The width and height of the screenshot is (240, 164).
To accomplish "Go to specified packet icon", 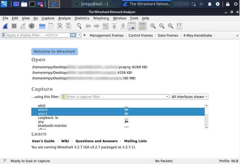I will point(105,26).
